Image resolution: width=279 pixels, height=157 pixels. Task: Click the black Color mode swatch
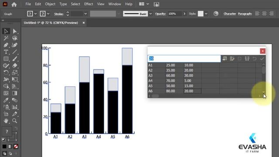click(4, 147)
